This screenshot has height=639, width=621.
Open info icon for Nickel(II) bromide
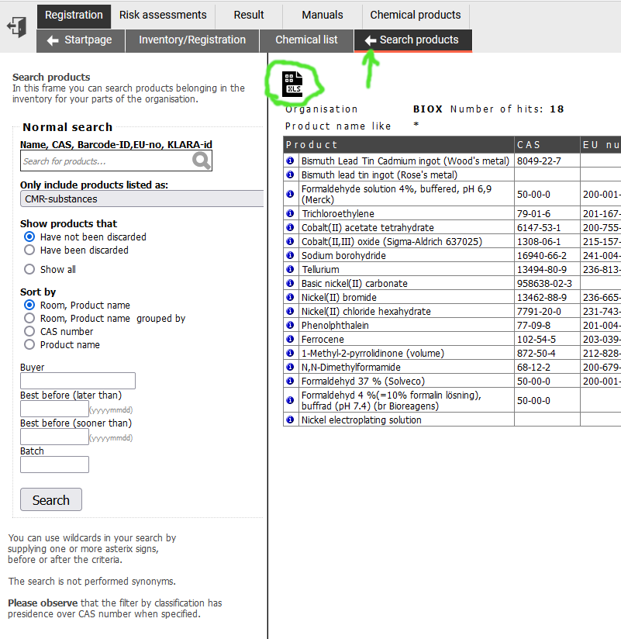(290, 297)
